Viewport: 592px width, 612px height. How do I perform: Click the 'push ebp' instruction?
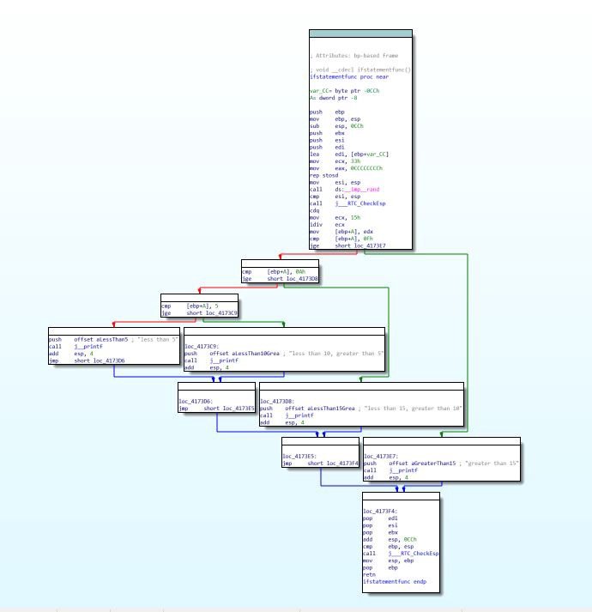(327, 112)
